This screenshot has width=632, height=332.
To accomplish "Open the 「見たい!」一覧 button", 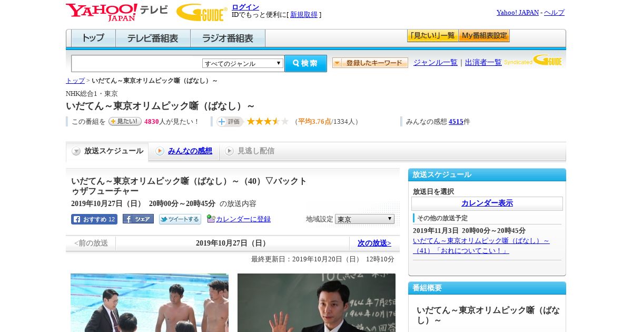I will click(x=433, y=36).
